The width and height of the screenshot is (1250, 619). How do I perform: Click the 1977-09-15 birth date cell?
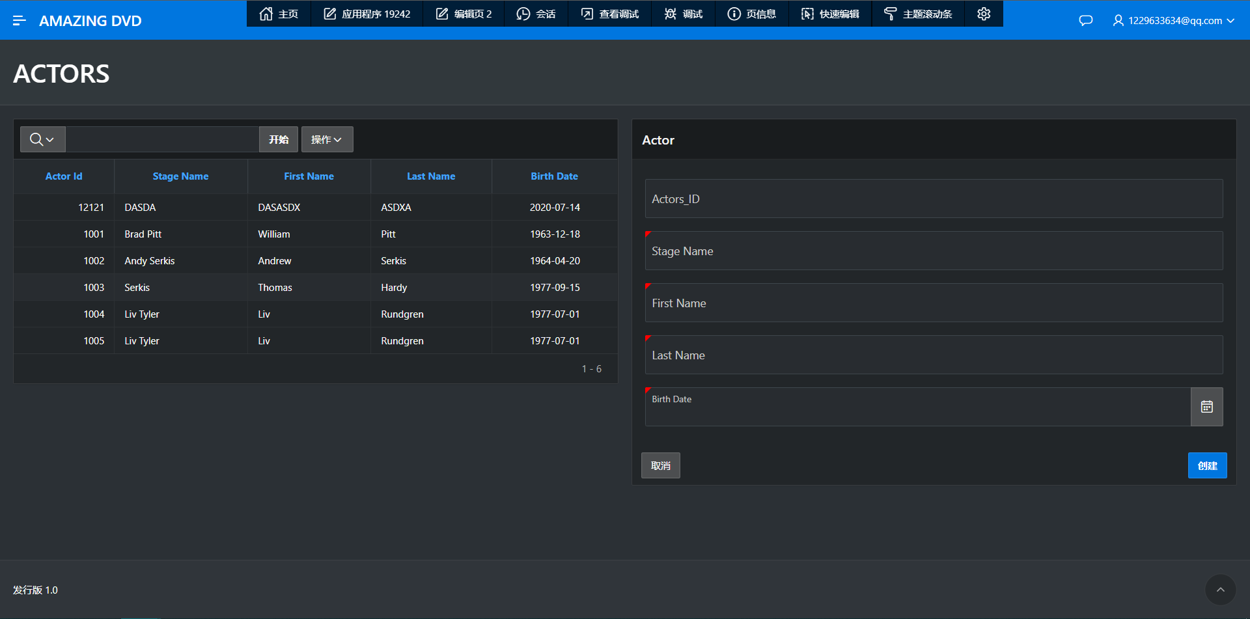click(555, 288)
